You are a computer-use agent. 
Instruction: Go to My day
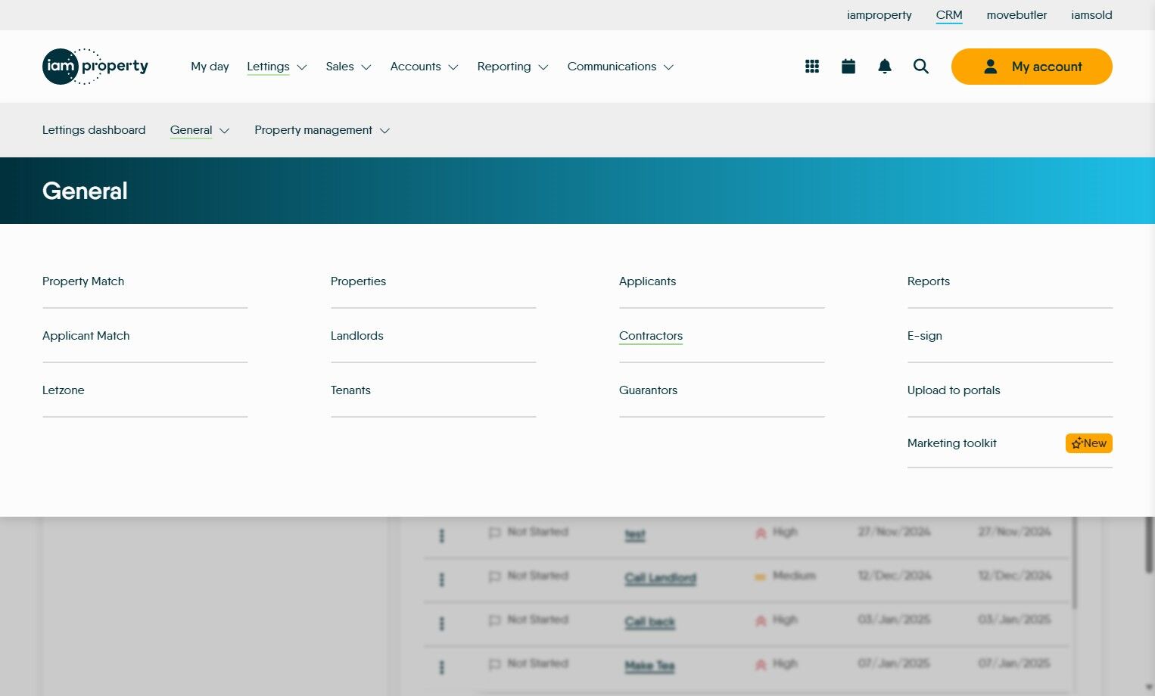point(210,67)
